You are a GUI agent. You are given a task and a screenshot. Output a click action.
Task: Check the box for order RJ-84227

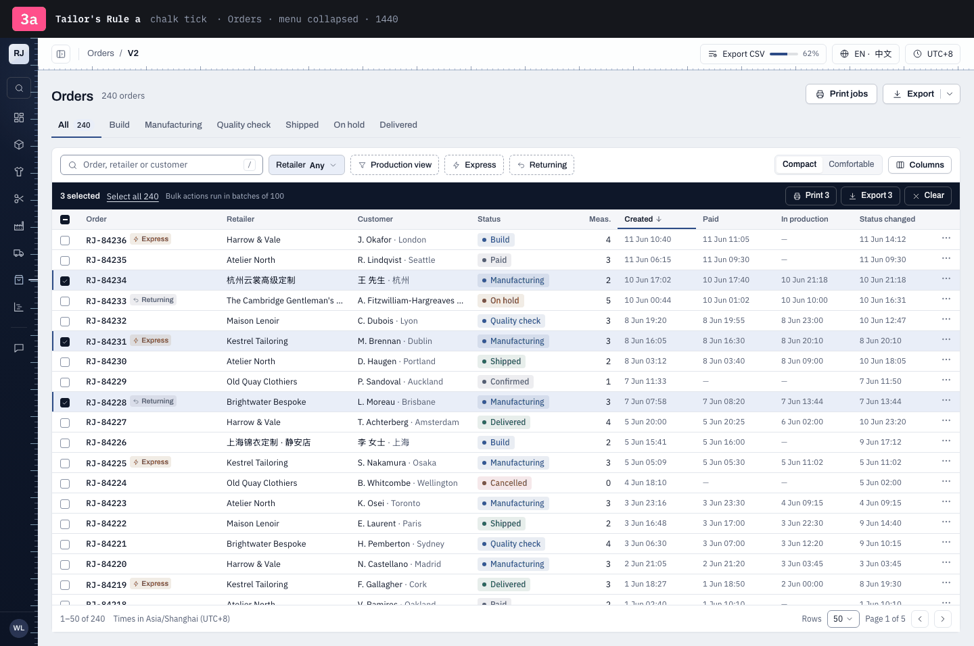pyautogui.click(x=65, y=423)
